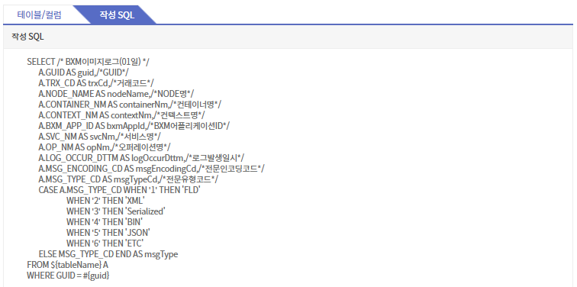Click the ELSE MSG_TYPE_CD END AS msgType line
Viewport: 577px width, 287px height.
pos(108,254)
